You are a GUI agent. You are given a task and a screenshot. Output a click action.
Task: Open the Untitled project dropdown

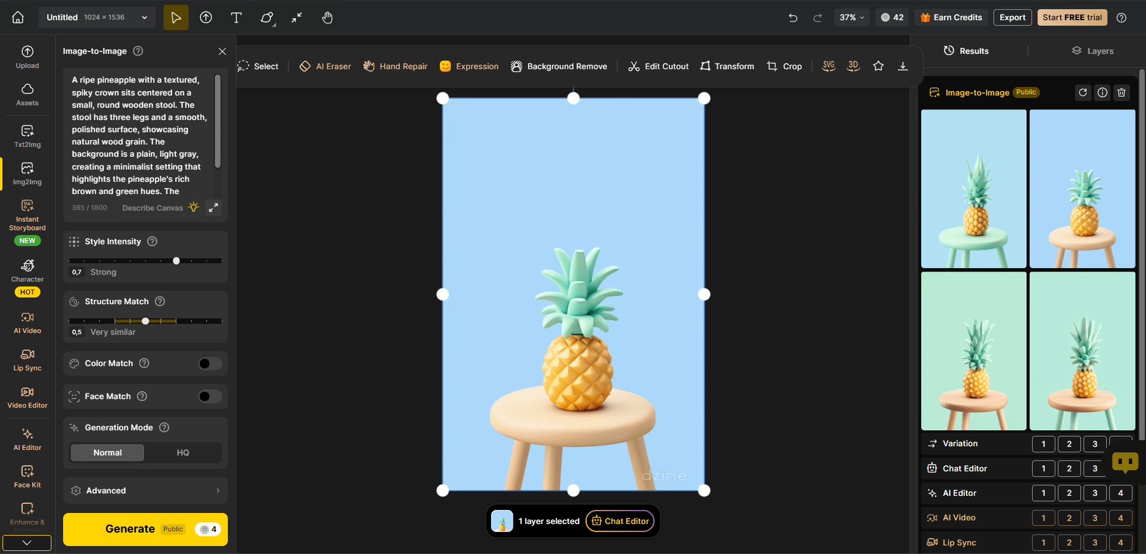[97, 17]
